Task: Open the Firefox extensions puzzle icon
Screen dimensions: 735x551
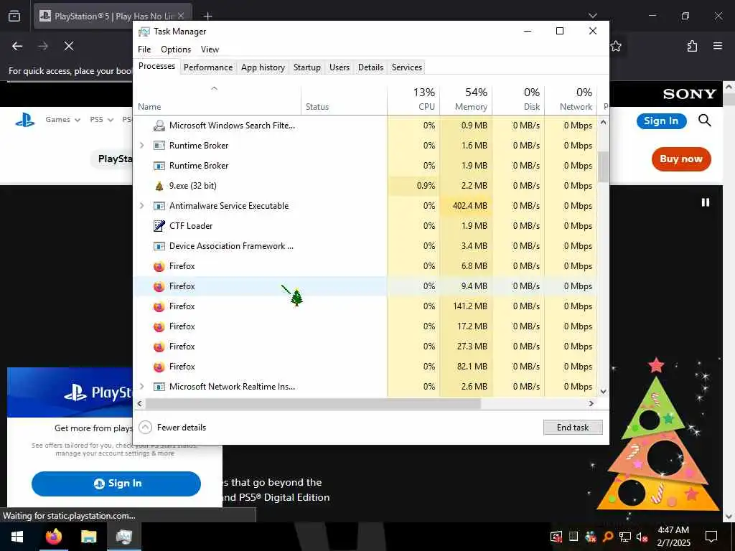Action: (692, 46)
